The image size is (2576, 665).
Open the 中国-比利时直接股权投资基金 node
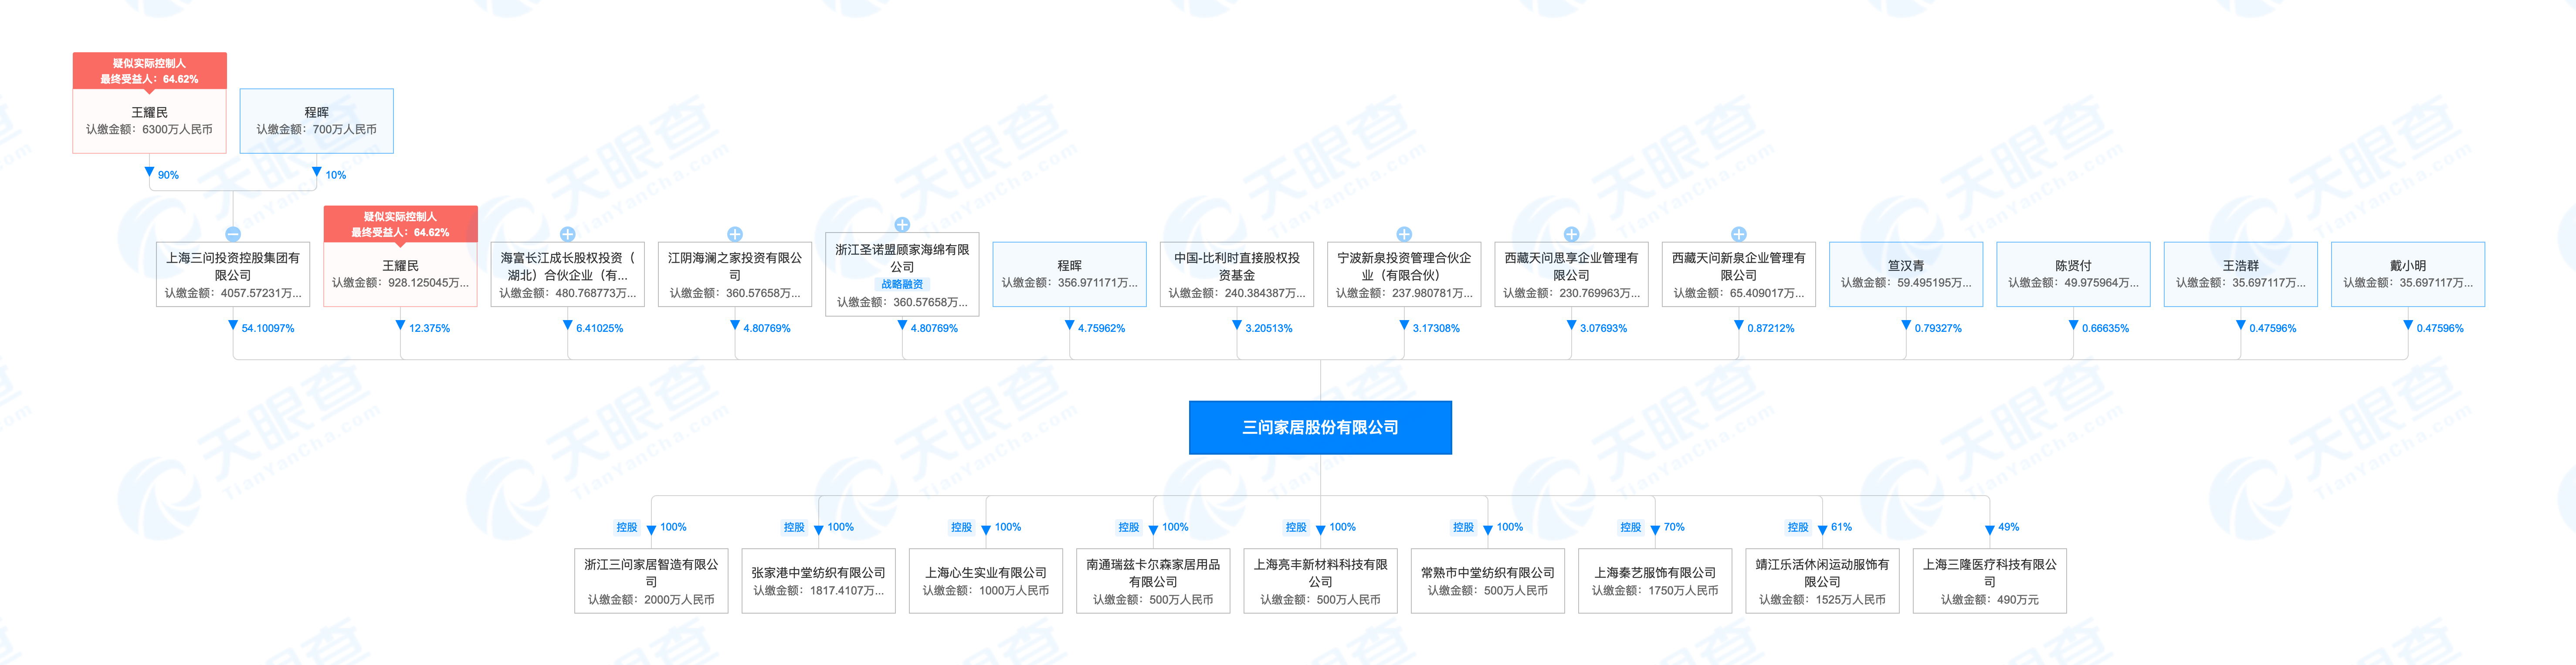pyautogui.click(x=1236, y=274)
